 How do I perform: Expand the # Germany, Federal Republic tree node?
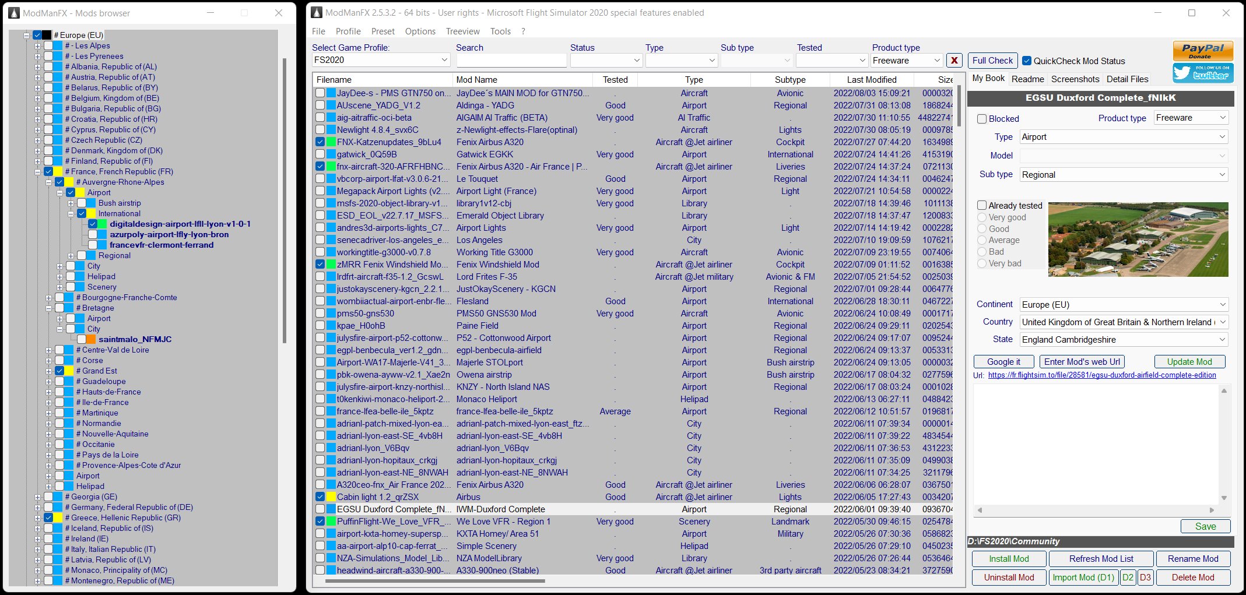37,508
